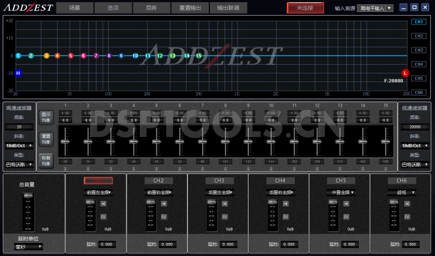
Task: Toggle CH6 curve display beside the graph
Action: coord(418,92)
